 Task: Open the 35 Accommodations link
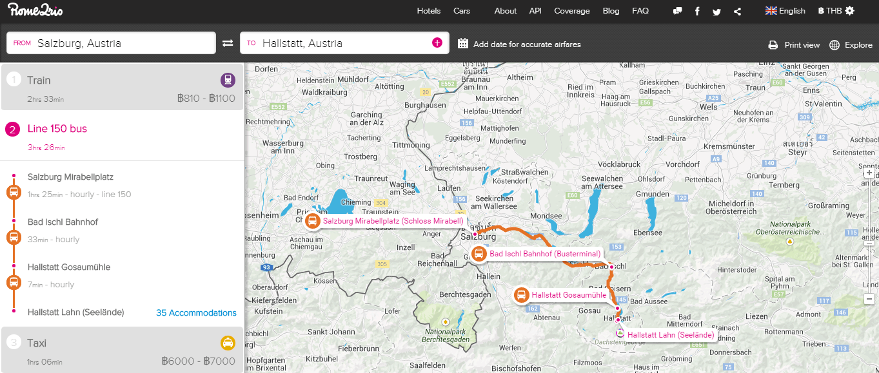[196, 313]
